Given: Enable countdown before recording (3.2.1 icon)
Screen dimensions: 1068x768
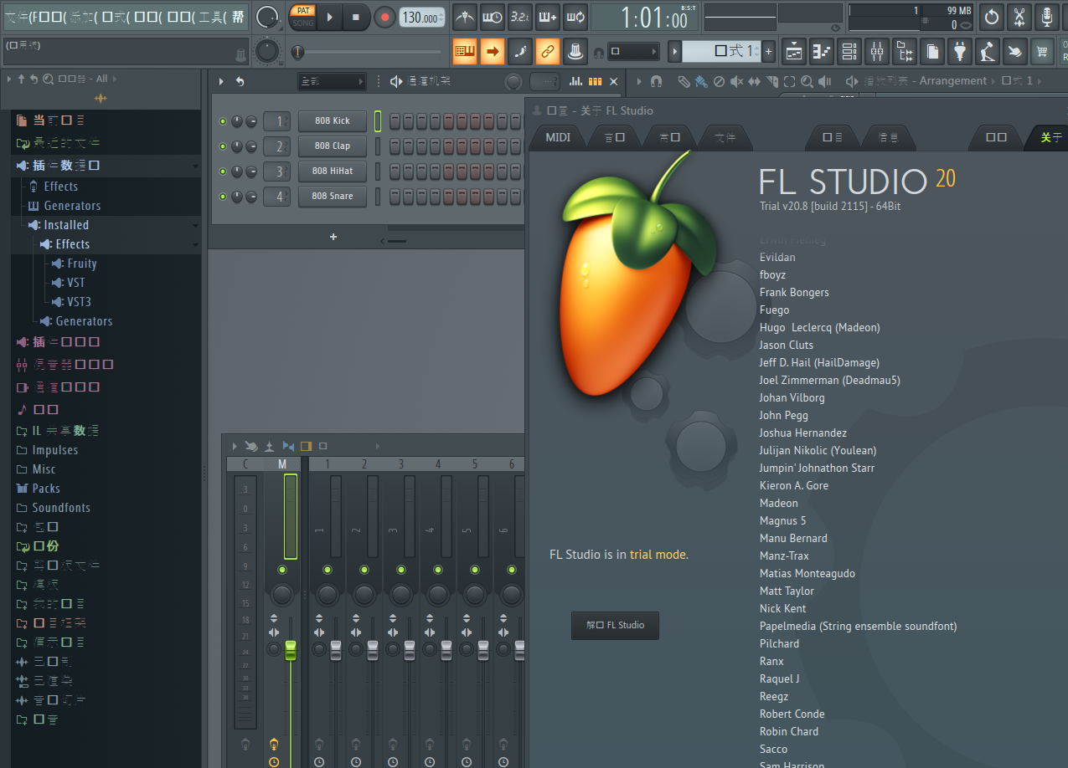Looking at the screenshot, I should (520, 17).
